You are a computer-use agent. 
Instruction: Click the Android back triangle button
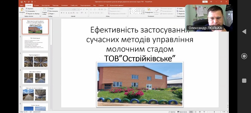244,32
